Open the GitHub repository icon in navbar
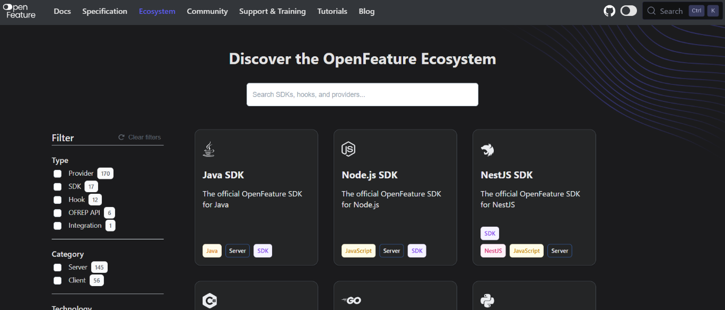725x310 pixels. (609, 10)
